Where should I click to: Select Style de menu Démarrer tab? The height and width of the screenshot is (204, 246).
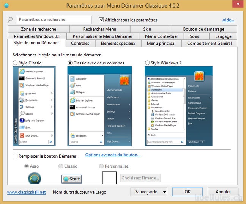pyautogui.click(x=36, y=43)
